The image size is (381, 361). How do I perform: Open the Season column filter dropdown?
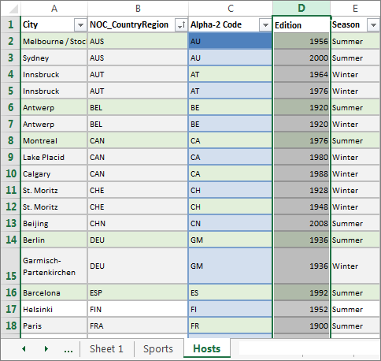pos(373,25)
